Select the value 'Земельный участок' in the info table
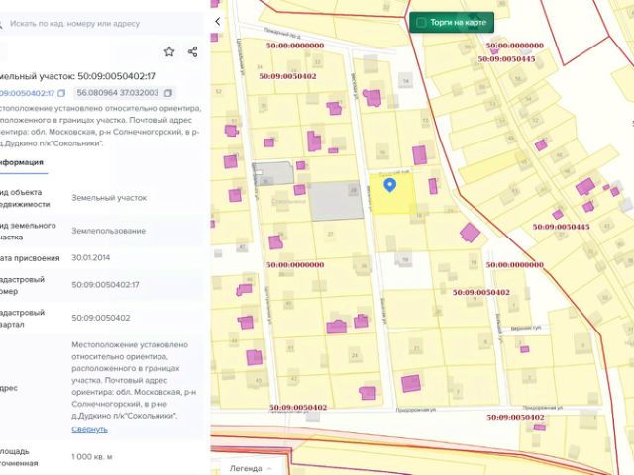This screenshot has width=634, height=475. coord(109,198)
